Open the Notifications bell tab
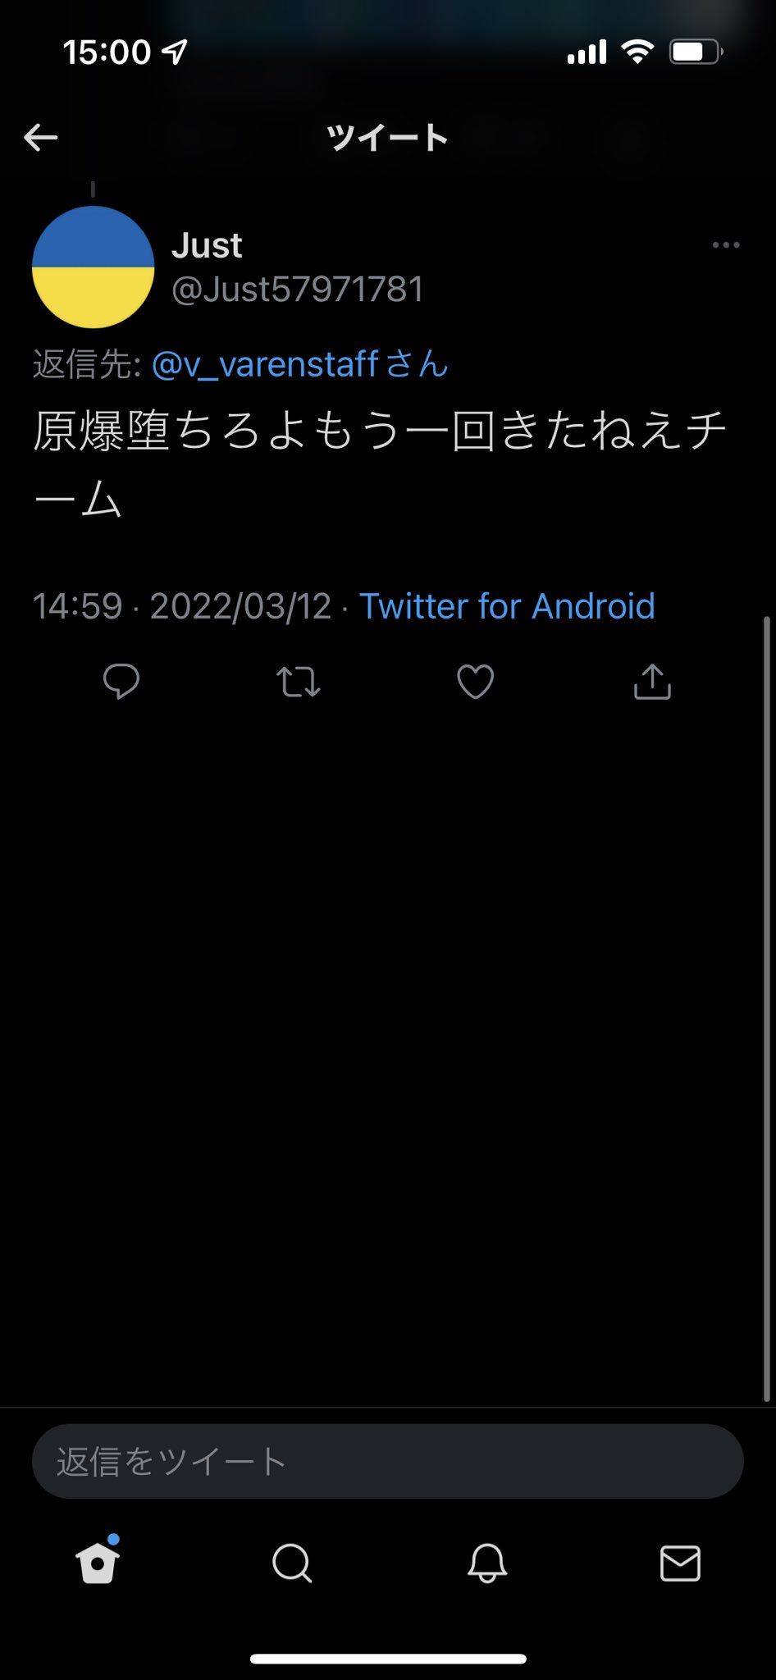This screenshot has height=1680, width=776. click(486, 1563)
